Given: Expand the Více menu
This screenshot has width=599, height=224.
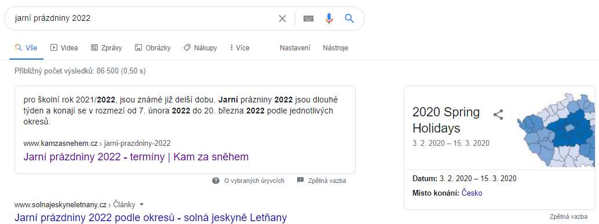Looking at the screenshot, I should (239, 47).
